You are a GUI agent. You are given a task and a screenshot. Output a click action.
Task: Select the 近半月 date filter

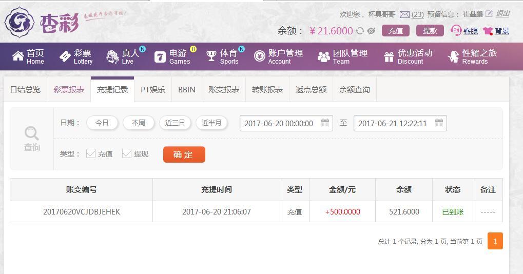[x=211, y=123]
